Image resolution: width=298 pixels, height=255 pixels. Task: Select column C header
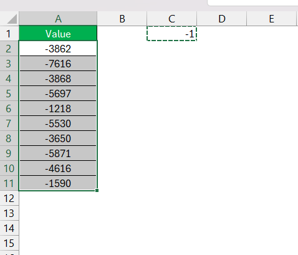pos(171,19)
